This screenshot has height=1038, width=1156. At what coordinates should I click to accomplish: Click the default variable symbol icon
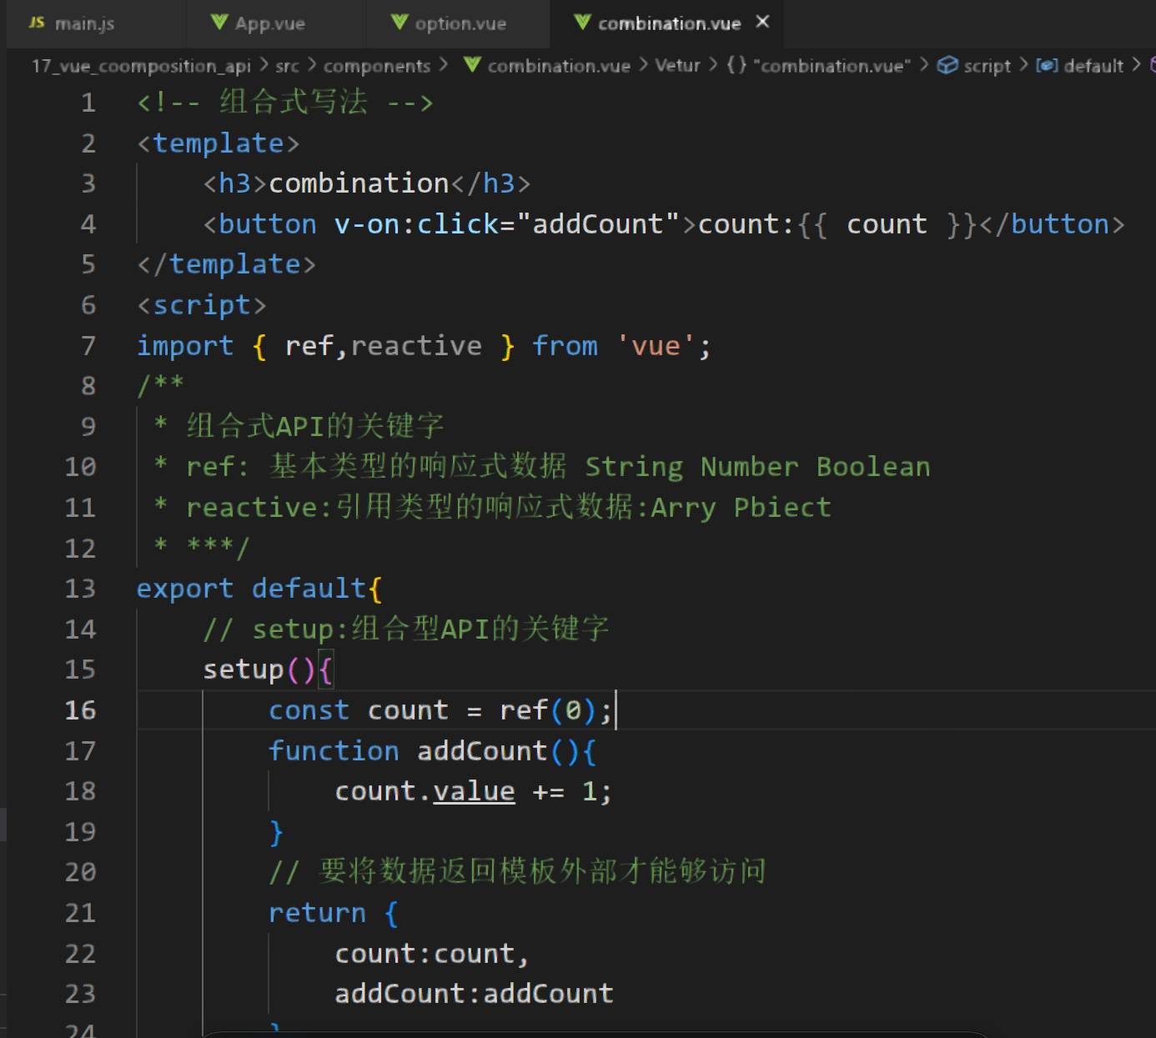pos(1047,65)
